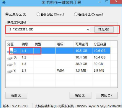Image resolution: width=122 pixels, height=108 pixels.
Task: Sort by the 类型 column header
Action: (38, 44)
